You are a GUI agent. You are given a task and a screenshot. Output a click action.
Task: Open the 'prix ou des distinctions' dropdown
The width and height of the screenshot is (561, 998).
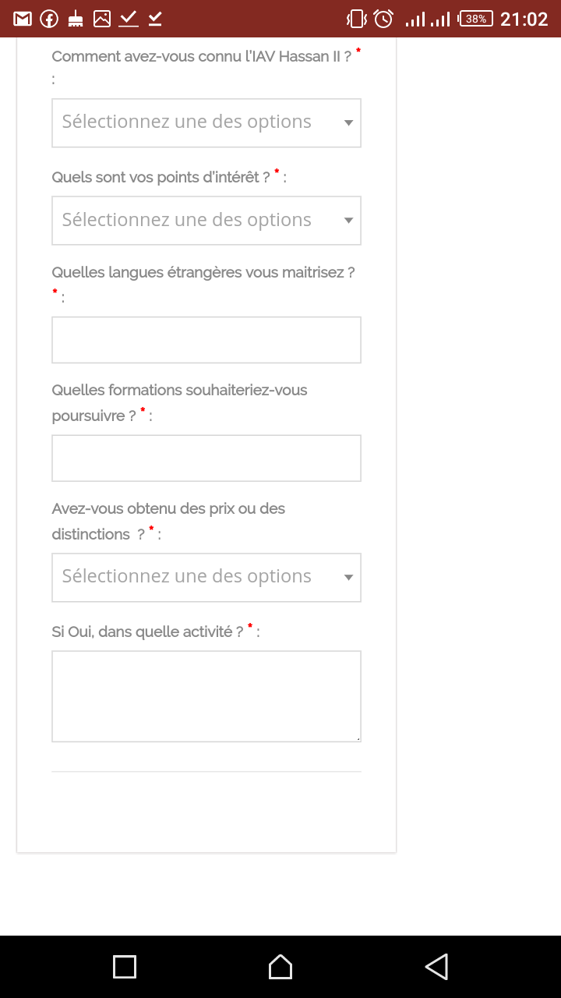206,577
